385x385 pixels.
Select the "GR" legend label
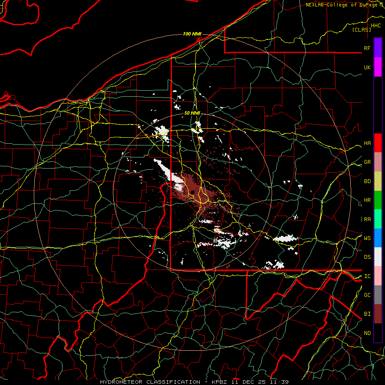(x=367, y=162)
